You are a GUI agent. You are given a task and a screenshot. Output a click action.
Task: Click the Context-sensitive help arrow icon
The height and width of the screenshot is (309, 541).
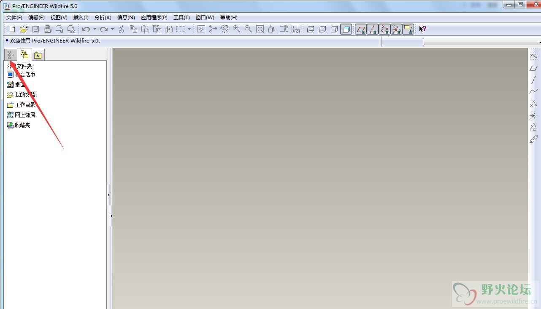(422, 29)
